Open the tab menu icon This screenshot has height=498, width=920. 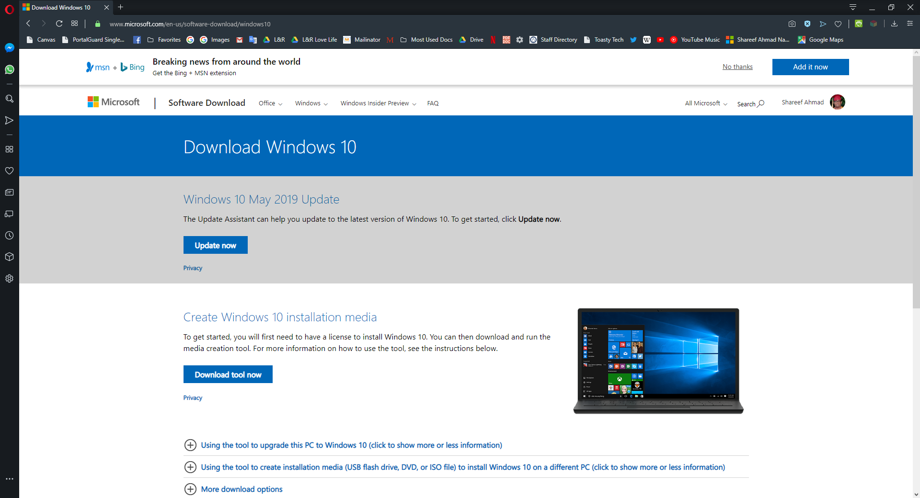tap(853, 7)
